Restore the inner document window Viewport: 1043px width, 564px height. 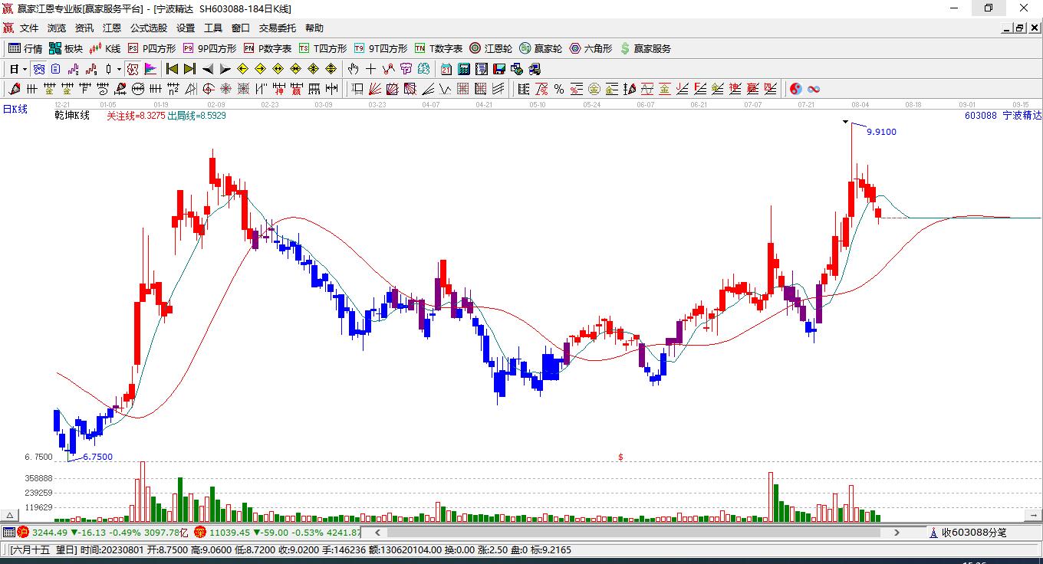(1019, 28)
